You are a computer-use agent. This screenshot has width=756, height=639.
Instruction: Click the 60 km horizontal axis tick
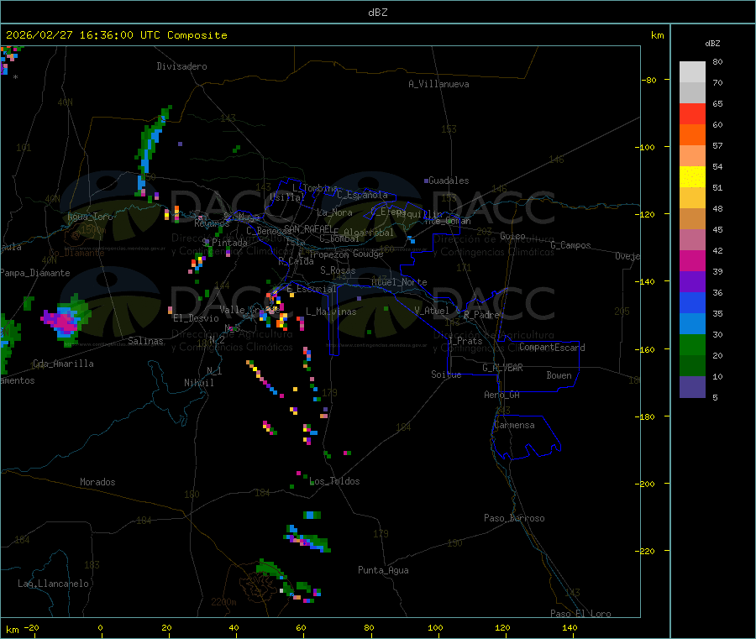pyautogui.click(x=302, y=627)
